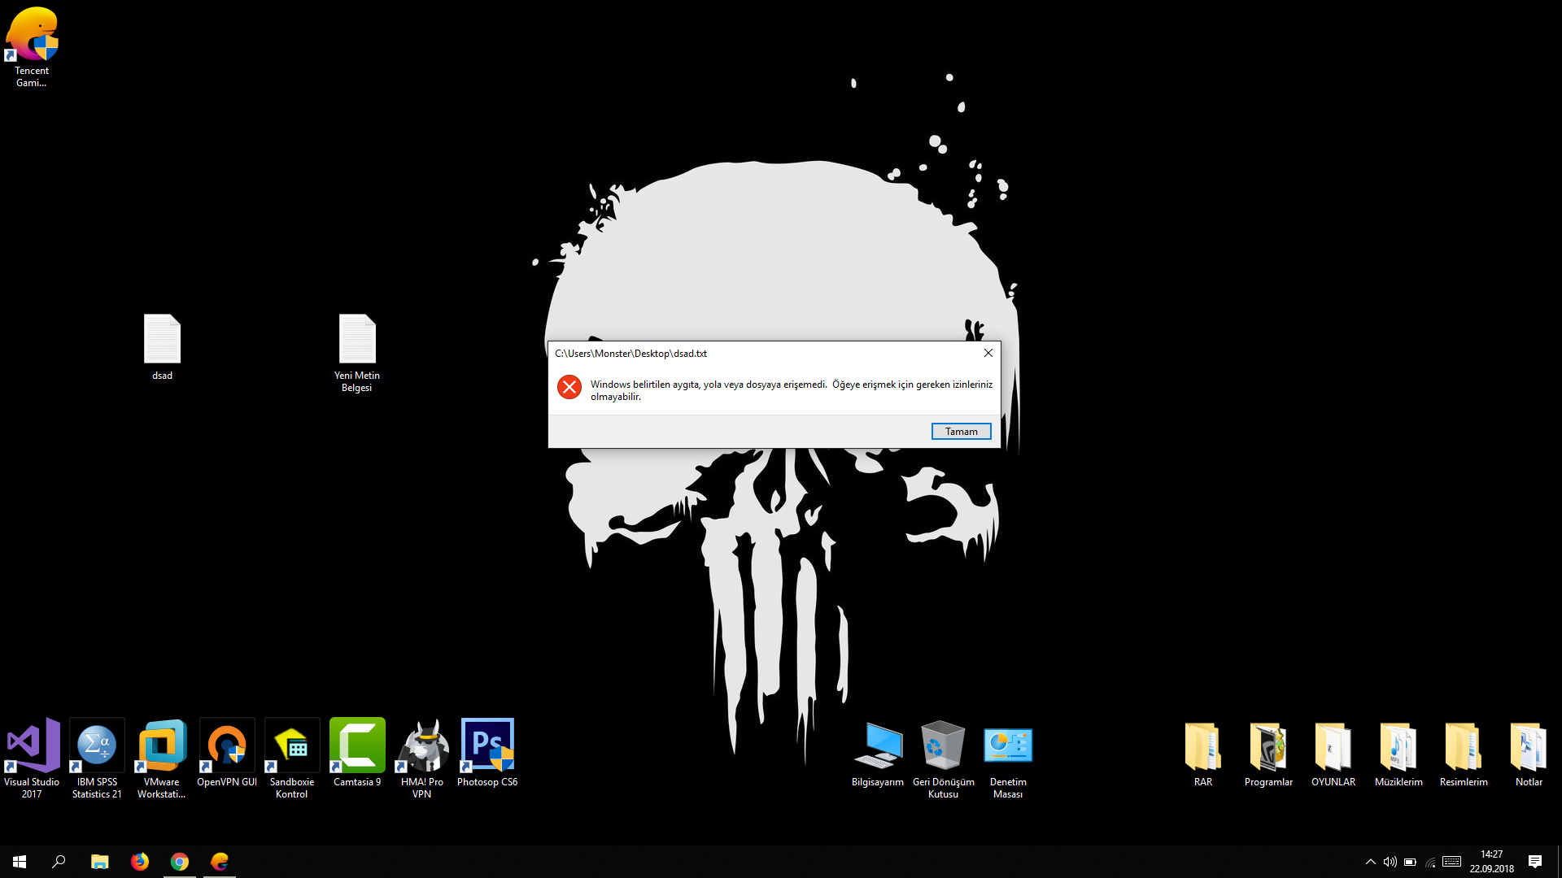Viewport: 1562px width, 878px height.
Task: Check battery status in system tray
Action: click(1411, 862)
